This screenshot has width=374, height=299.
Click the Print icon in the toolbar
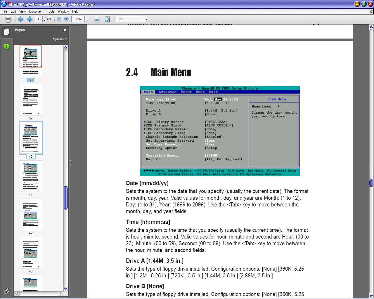(8, 19)
